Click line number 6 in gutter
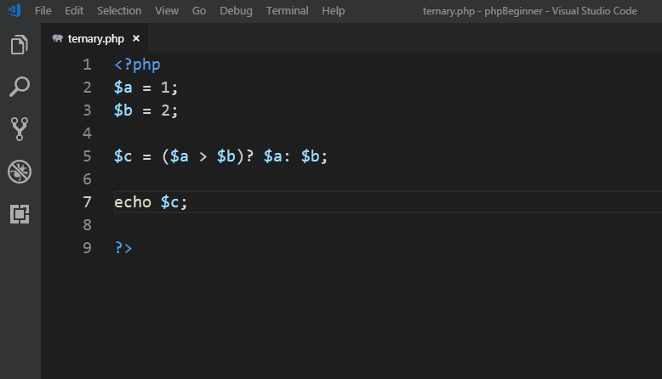This screenshot has height=379, width=662. coord(87,179)
